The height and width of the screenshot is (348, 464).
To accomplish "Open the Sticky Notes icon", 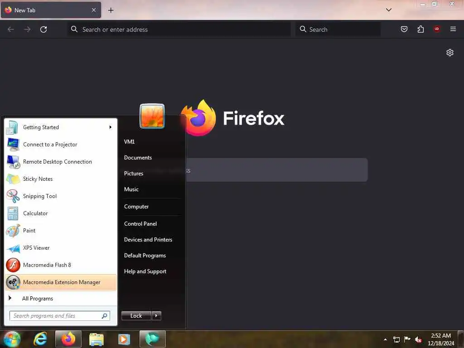I will 13,179.
